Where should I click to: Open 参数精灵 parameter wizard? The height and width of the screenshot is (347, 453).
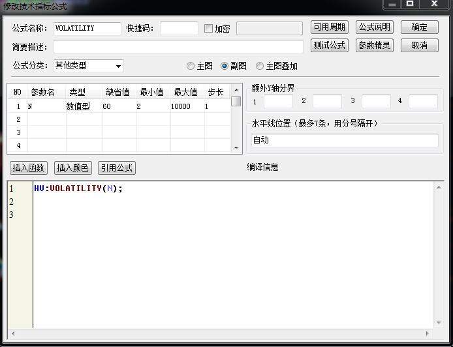tap(374, 46)
